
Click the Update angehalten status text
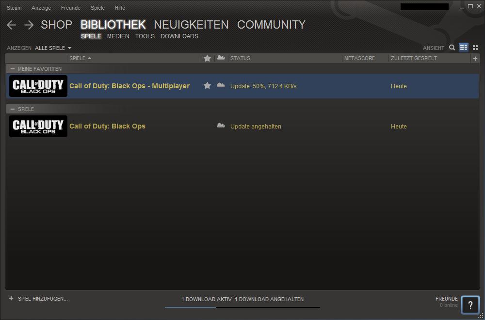(x=256, y=127)
